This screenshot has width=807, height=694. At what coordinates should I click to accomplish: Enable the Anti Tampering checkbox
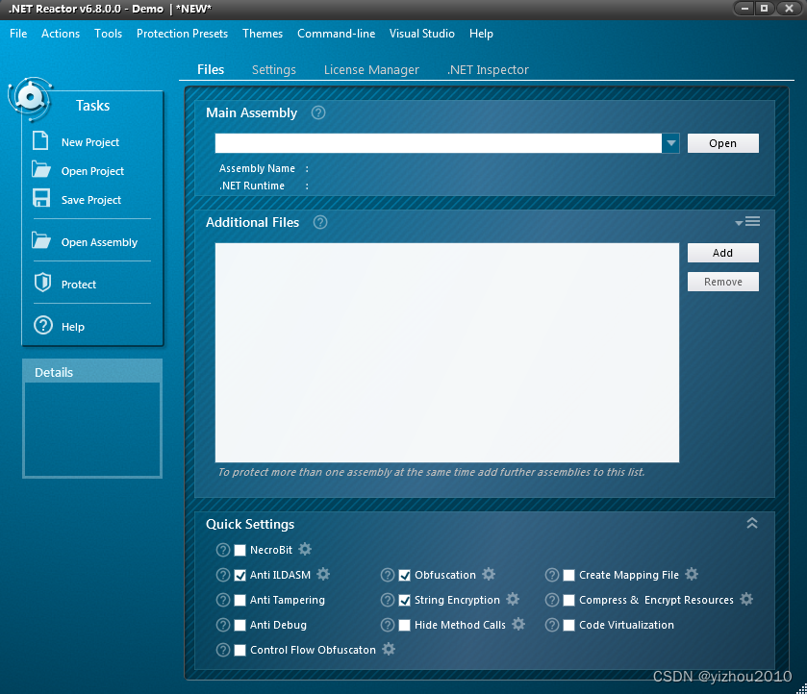coord(240,601)
